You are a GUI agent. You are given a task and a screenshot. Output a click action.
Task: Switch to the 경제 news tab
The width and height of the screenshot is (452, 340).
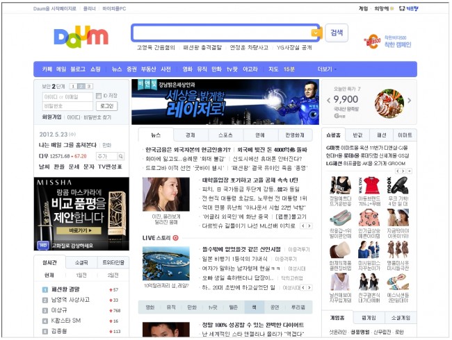tap(190, 135)
